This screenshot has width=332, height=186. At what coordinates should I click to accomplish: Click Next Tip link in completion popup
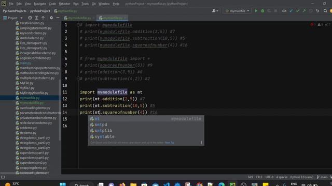[169, 143]
